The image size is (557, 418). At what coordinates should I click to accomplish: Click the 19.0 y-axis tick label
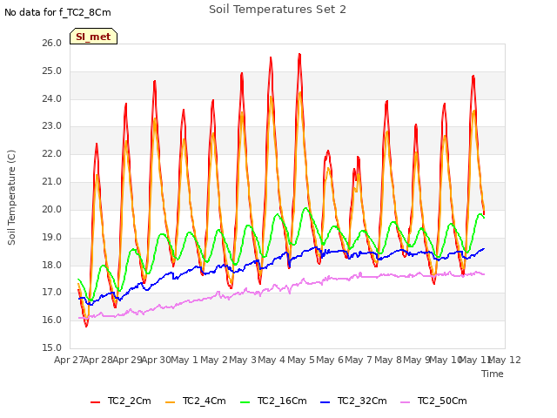52,237
